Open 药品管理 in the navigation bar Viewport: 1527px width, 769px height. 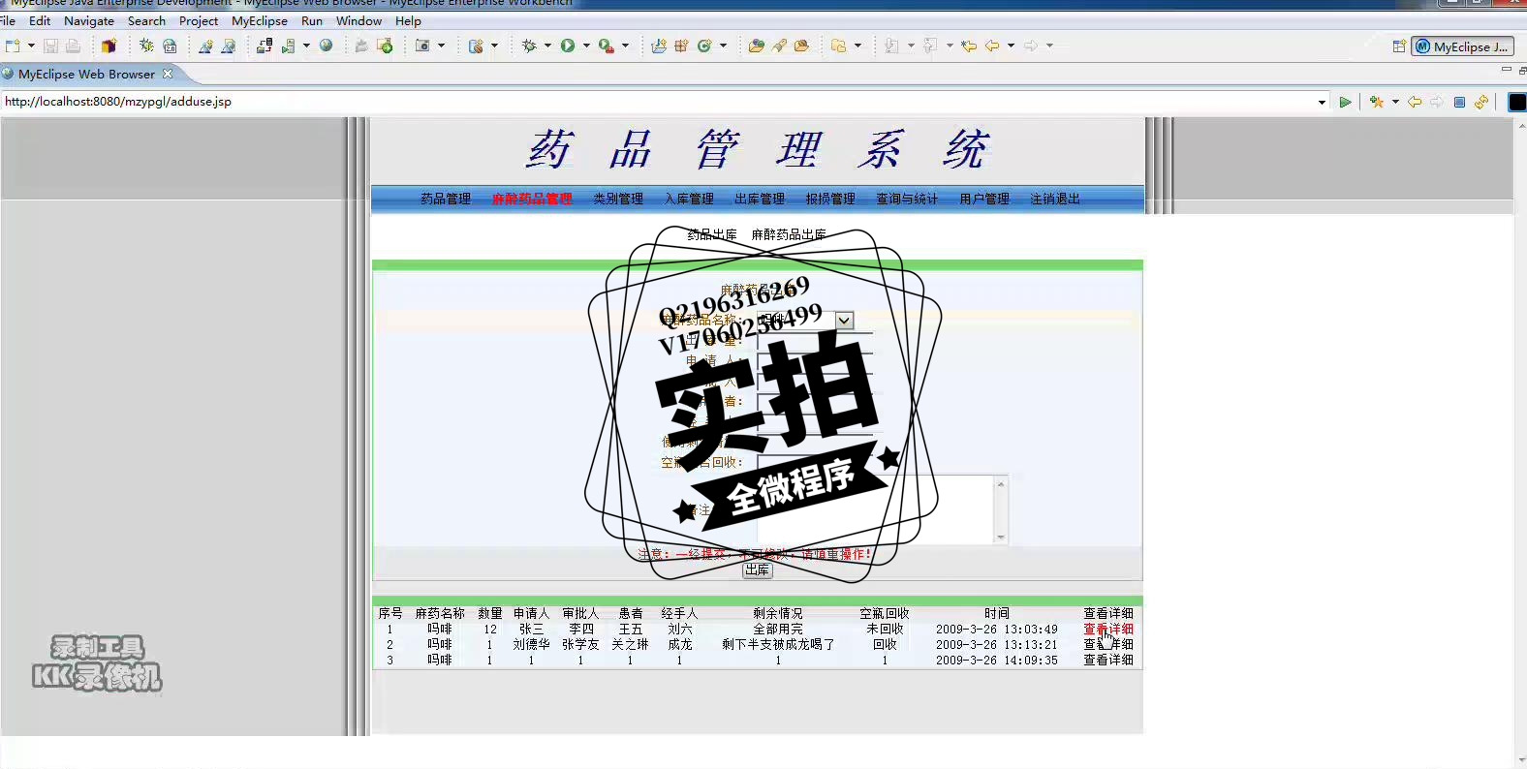coord(446,199)
